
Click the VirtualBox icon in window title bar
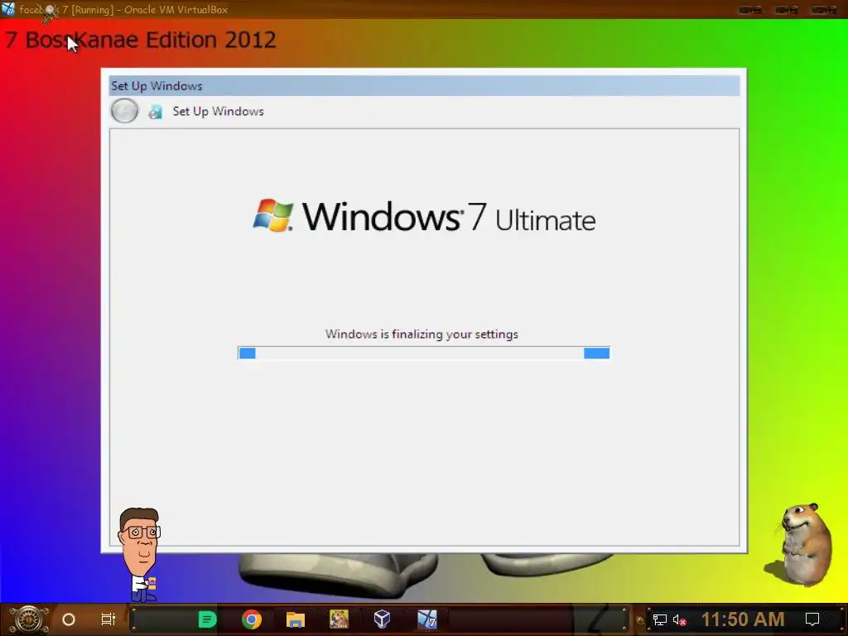coord(8,9)
